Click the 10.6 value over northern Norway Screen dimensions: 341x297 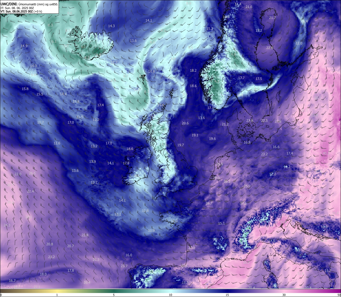[226, 17]
